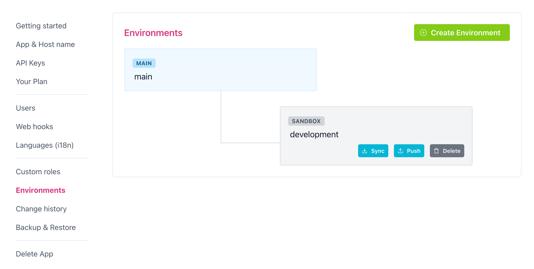Navigate to the Users section
The width and height of the screenshot is (534, 269).
[26, 108]
